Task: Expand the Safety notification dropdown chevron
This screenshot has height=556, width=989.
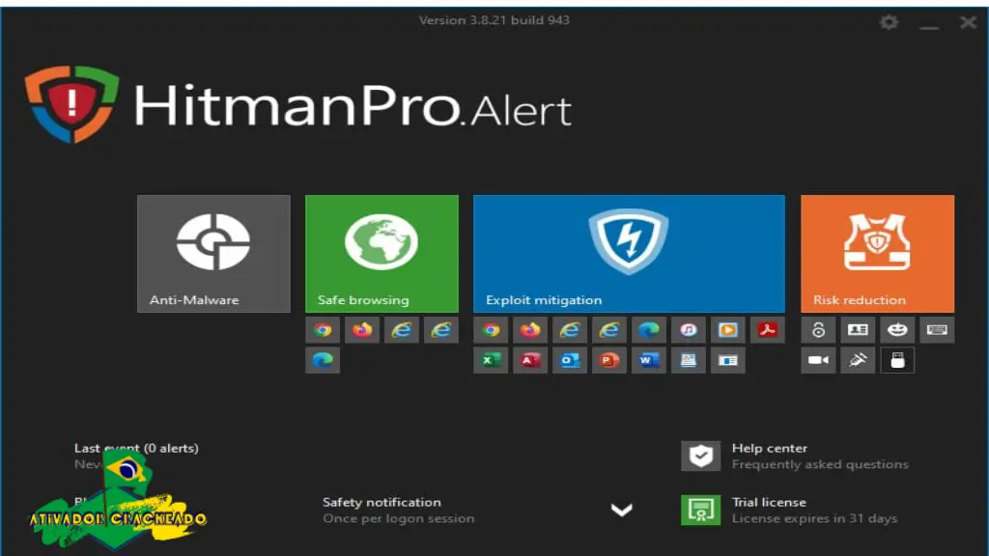Action: click(621, 510)
